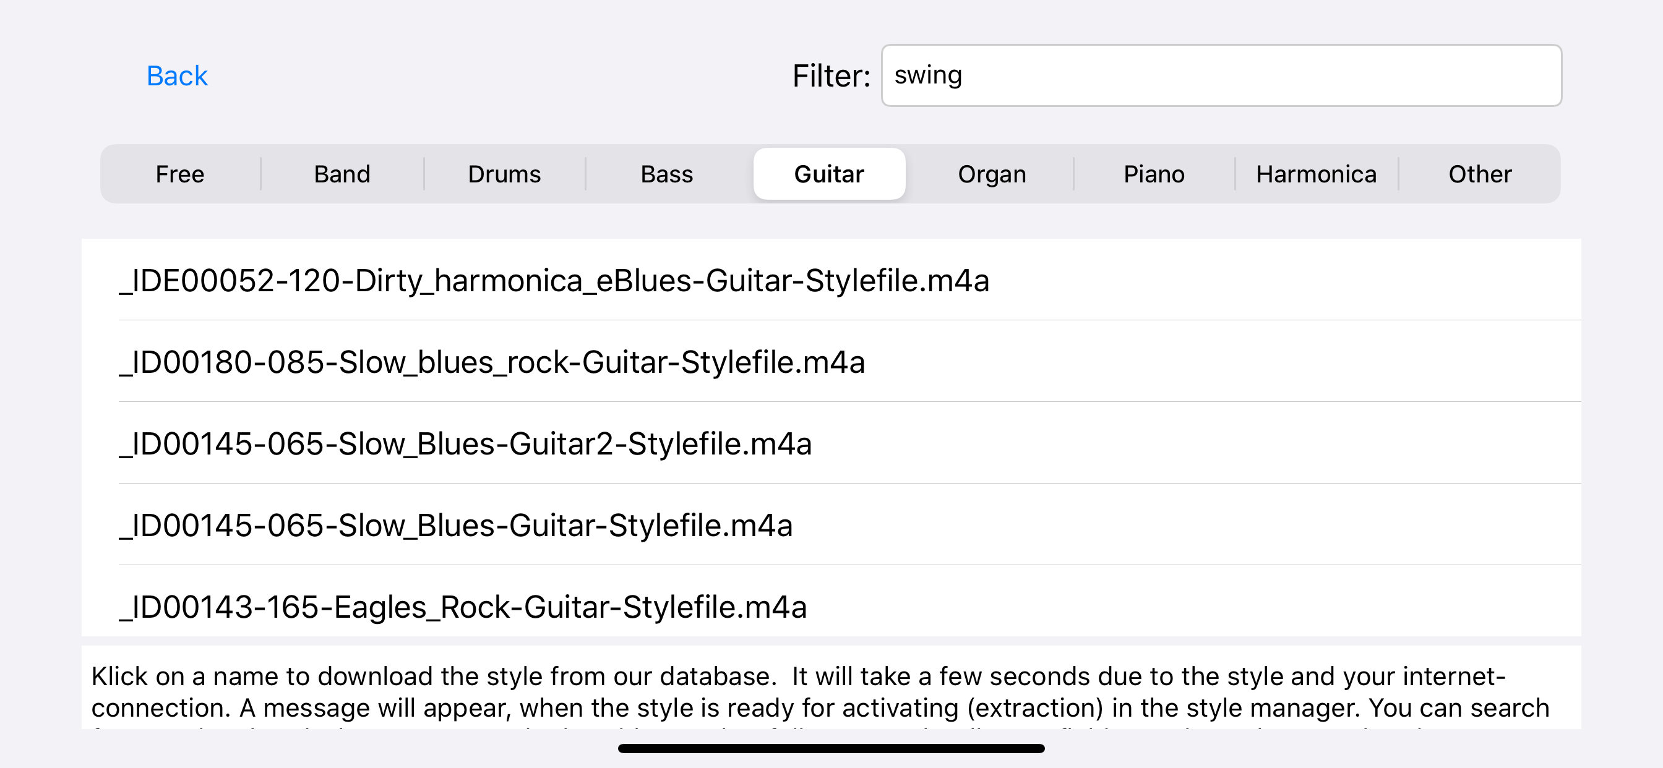
Task: Tap the home indicator bar
Action: 831,749
